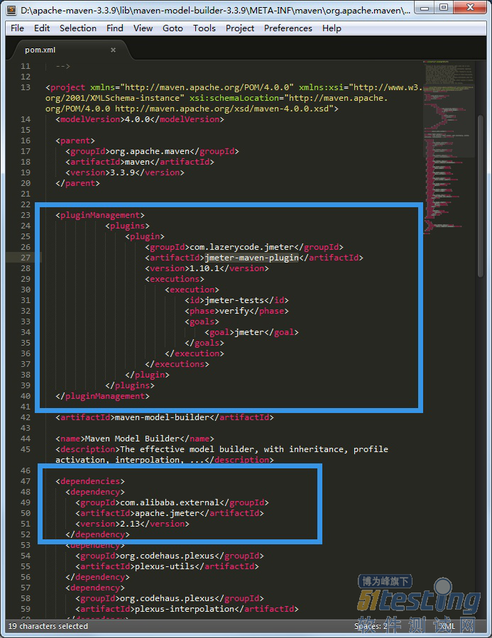Click the Spaces indentation setting in status bar
The width and height of the screenshot is (492, 638).
[371, 626]
